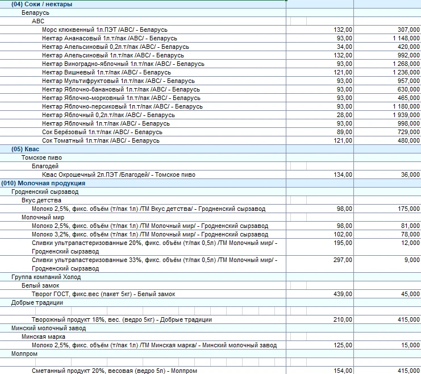Select the "Нектар Ананасовый 1л.т/пак" product name

coord(101,38)
